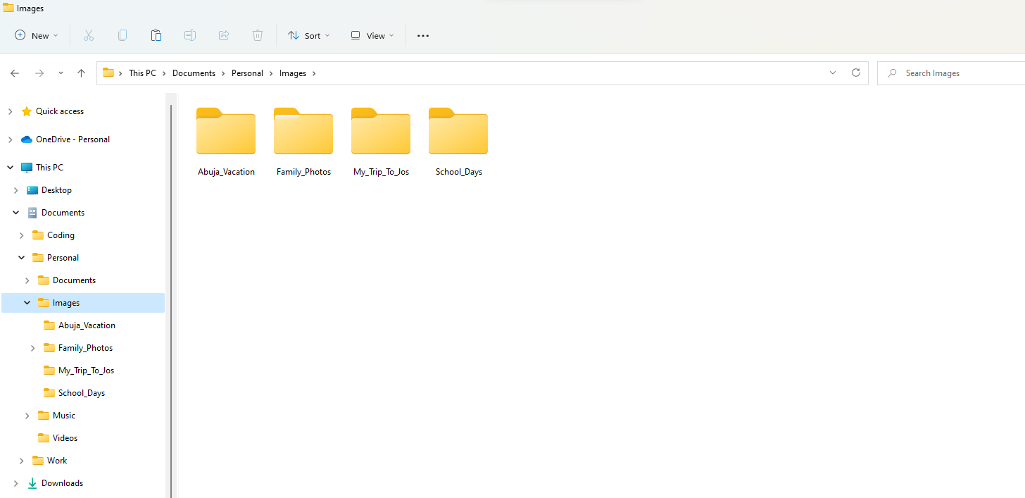Select Documents in the address breadcrumb
1025x498 pixels.
click(194, 73)
